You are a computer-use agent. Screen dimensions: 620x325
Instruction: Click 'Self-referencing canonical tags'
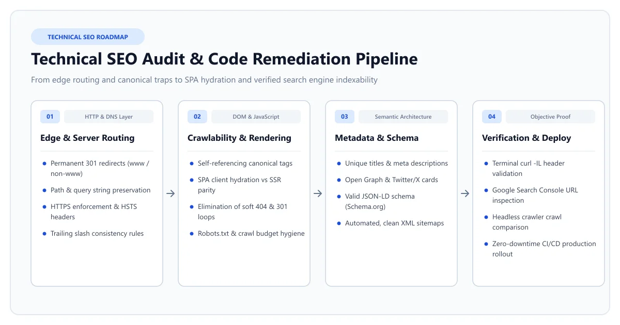tap(245, 163)
